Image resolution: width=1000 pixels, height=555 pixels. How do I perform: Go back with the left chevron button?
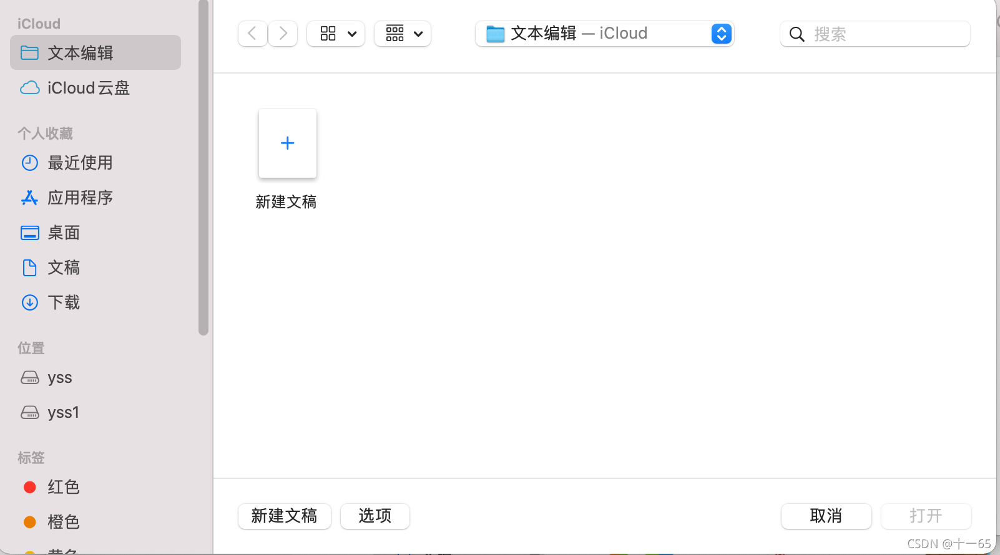[x=253, y=34]
